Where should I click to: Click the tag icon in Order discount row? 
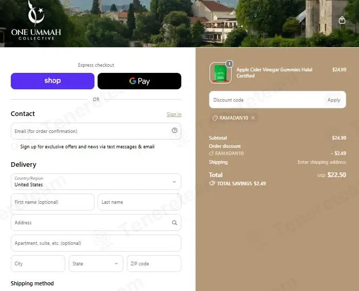click(211, 153)
